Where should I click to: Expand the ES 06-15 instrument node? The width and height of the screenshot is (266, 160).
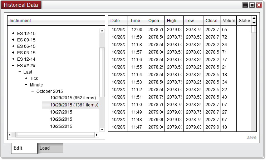pyautogui.click(x=13, y=46)
